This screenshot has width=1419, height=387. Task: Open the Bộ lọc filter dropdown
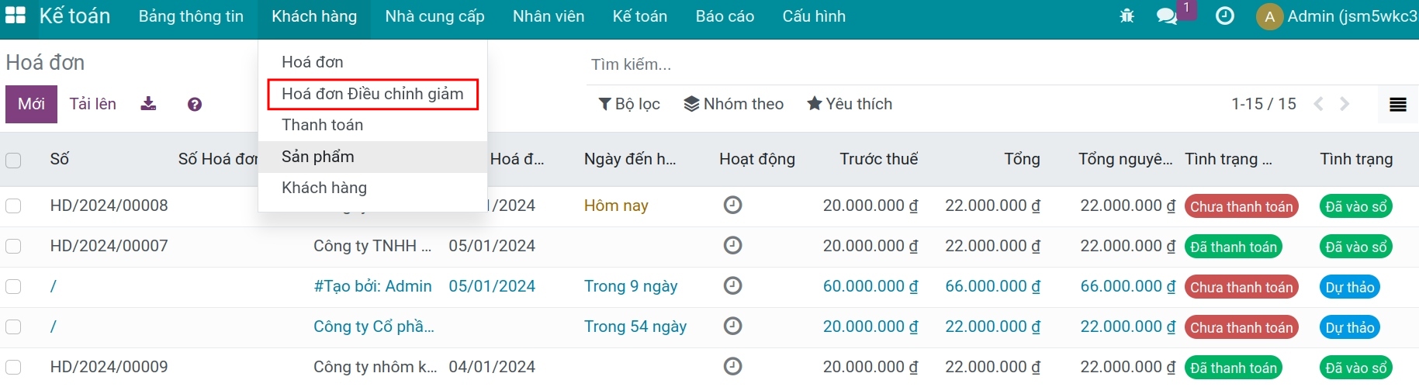(629, 104)
